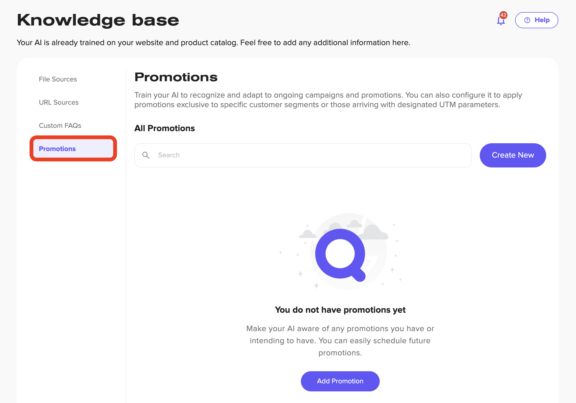This screenshot has height=403, width=576.
Task: Click the magnifier icon in the search bar
Action: point(146,155)
